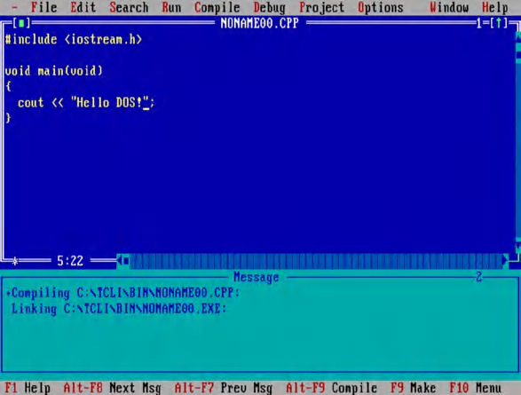Open the Debug menu
Viewport: 521px width, 395px height.
[x=269, y=8]
